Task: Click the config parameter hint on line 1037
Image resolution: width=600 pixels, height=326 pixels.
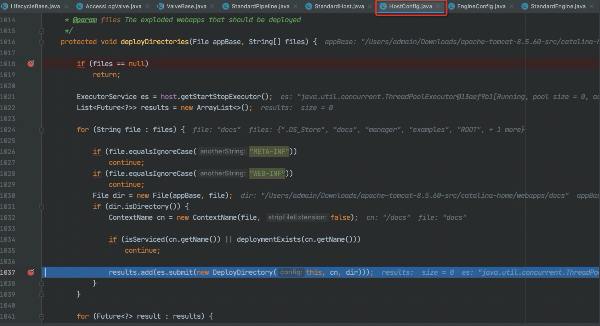Action: pyautogui.click(x=291, y=272)
